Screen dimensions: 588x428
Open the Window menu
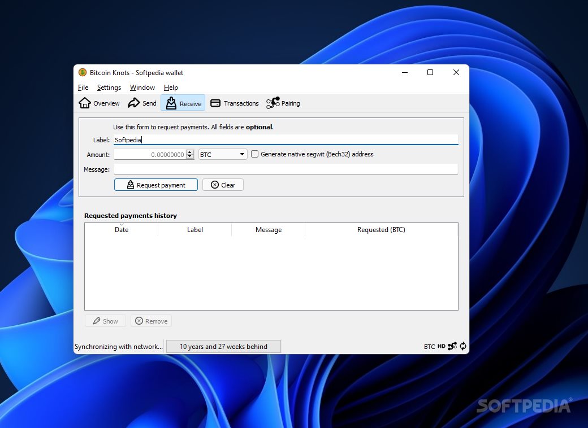pyautogui.click(x=142, y=88)
